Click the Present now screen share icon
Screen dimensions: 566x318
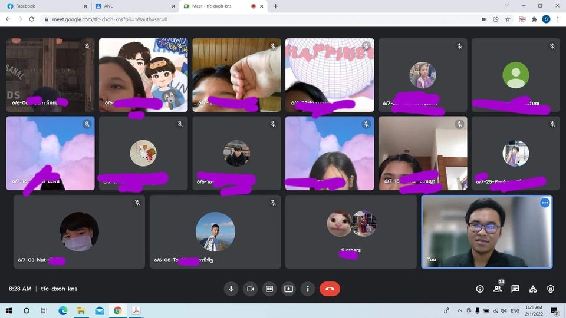point(288,289)
